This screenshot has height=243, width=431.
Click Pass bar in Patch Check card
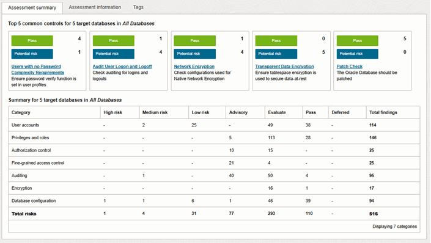[x=358, y=41]
